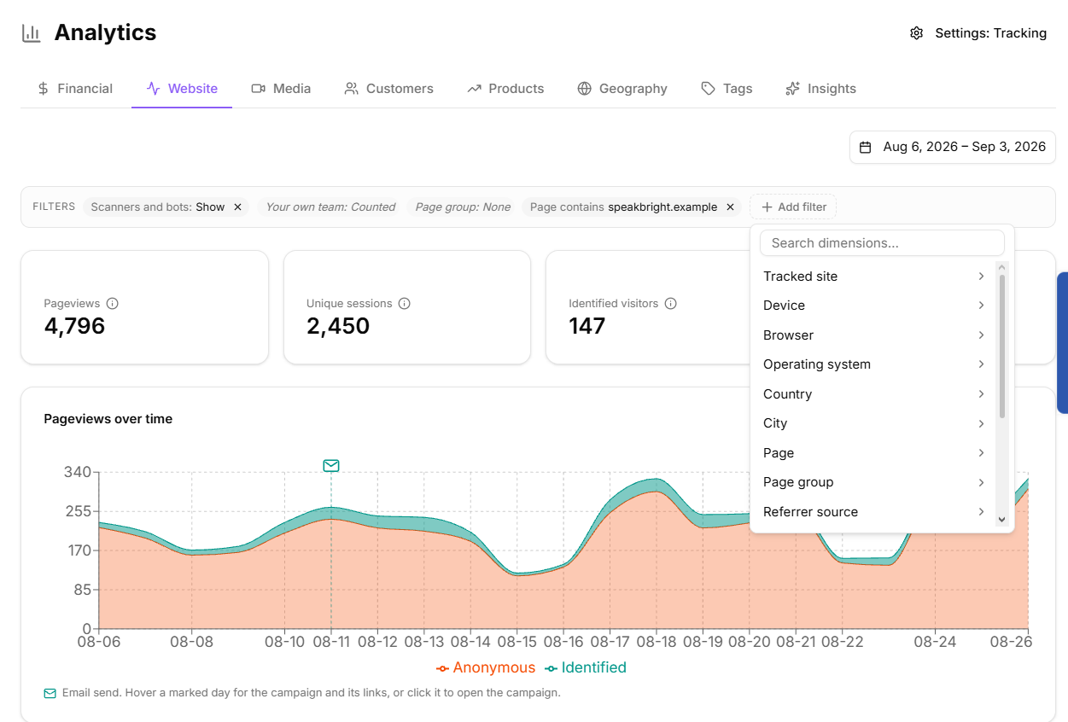Go to the Media tab
This screenshot has height=722, width=1068.
click(281, 89)
